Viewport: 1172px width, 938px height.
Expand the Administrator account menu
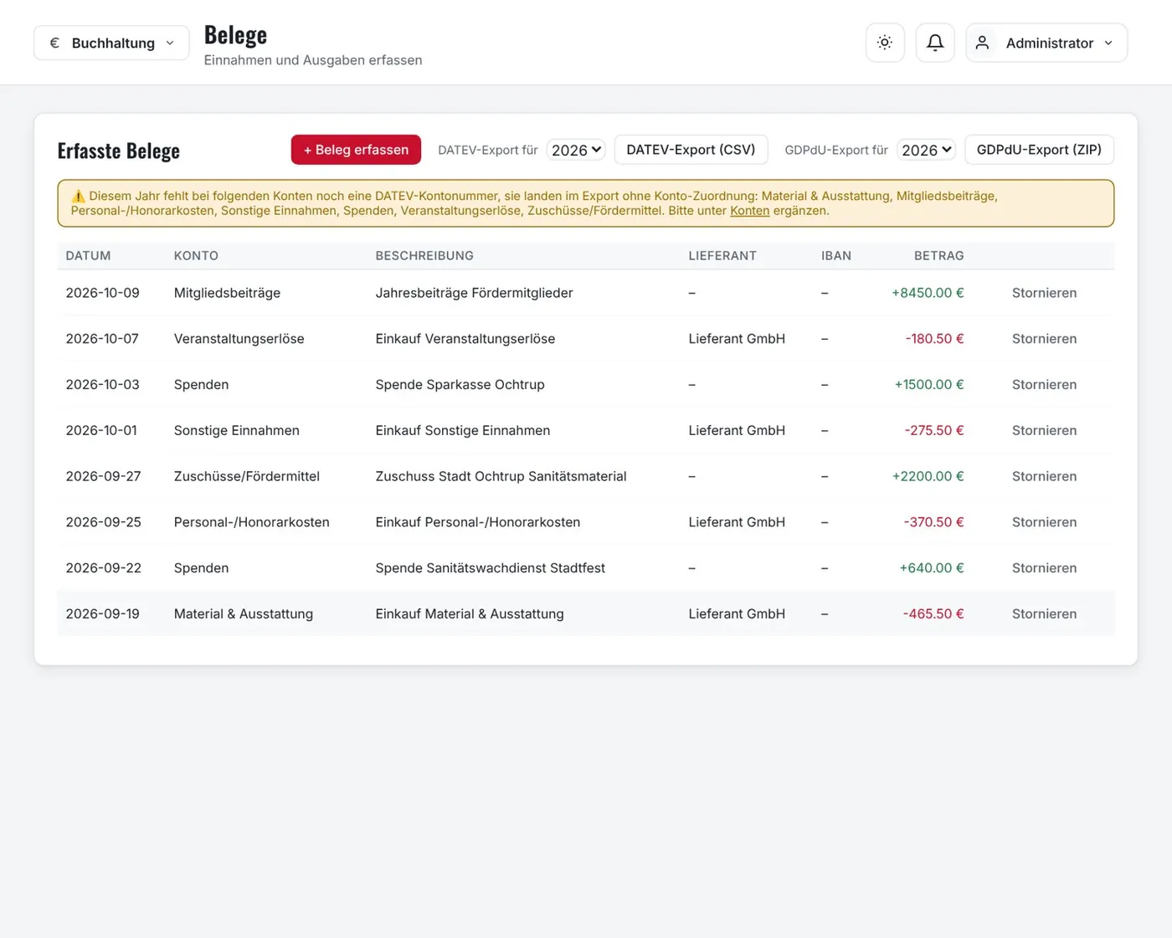(x=1046, y=43)
